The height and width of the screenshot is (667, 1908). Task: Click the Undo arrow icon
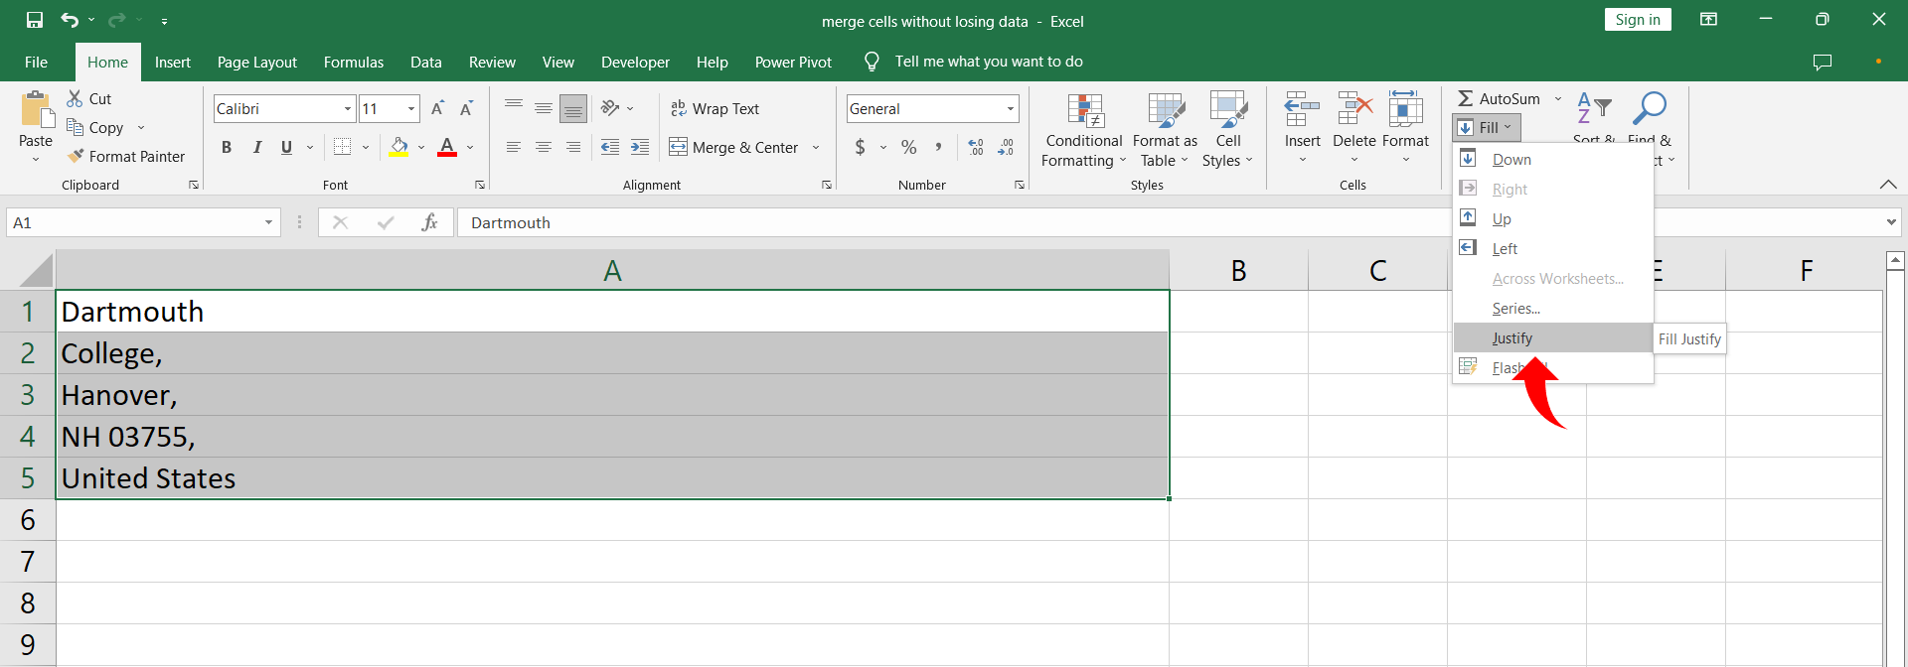(x=69, y=20)
